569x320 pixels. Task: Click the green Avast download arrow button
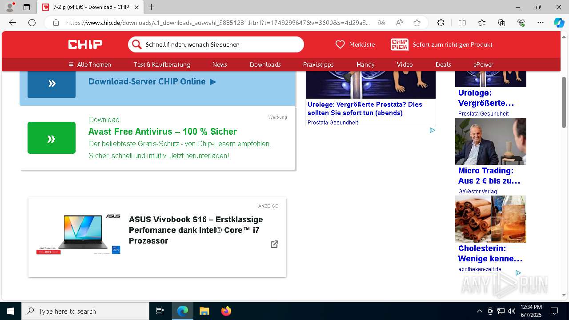tap(52, 138)
